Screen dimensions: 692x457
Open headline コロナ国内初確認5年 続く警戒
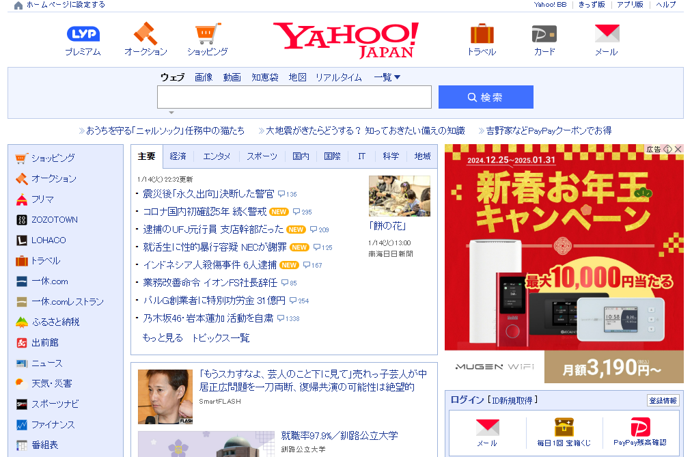tap(205, 212)
